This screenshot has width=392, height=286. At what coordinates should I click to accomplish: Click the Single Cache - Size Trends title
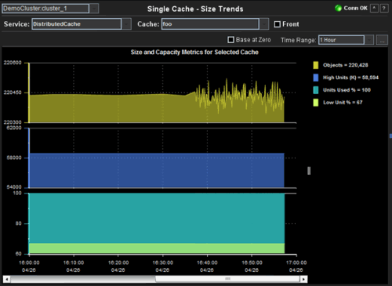[x=195, y=9]
